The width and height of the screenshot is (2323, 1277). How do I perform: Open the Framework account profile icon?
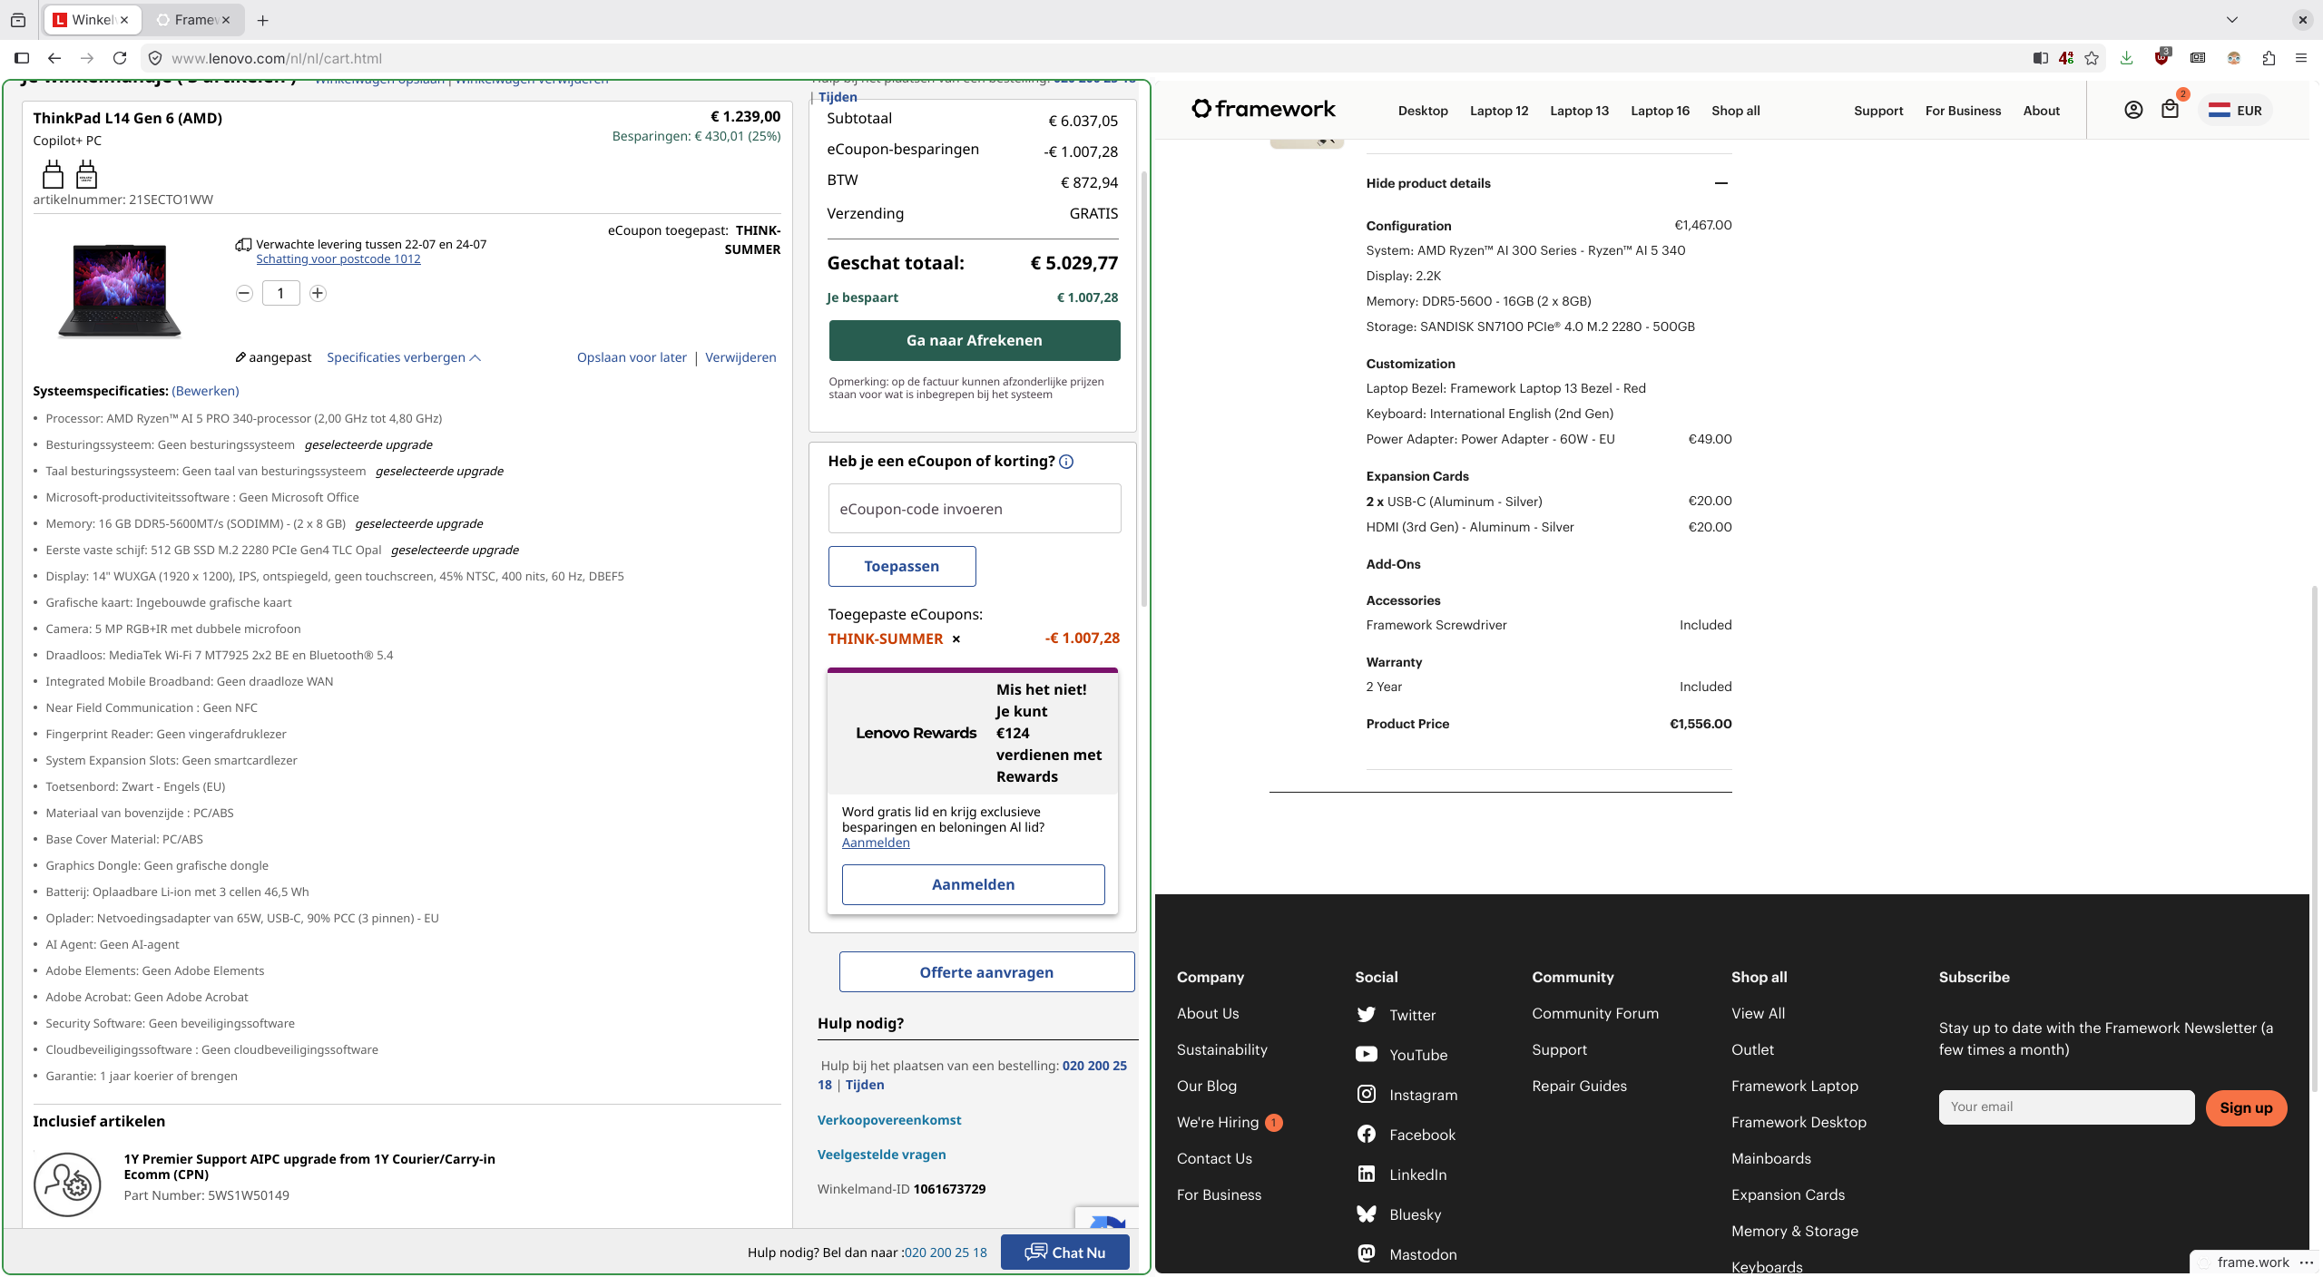[2133, 110]
